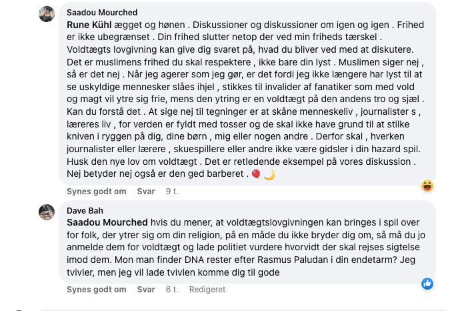
Task: Reply to Saadou Mourched's comment via Svar
Action: coord(146,192)
